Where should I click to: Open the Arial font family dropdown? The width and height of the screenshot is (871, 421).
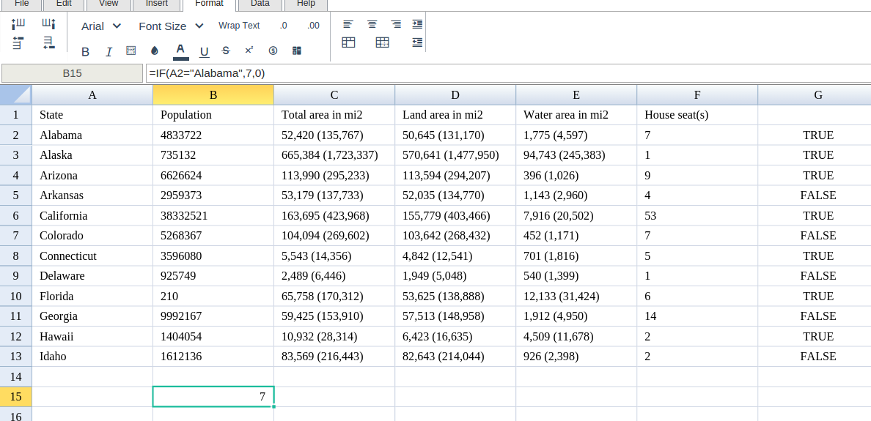[101, 26]
